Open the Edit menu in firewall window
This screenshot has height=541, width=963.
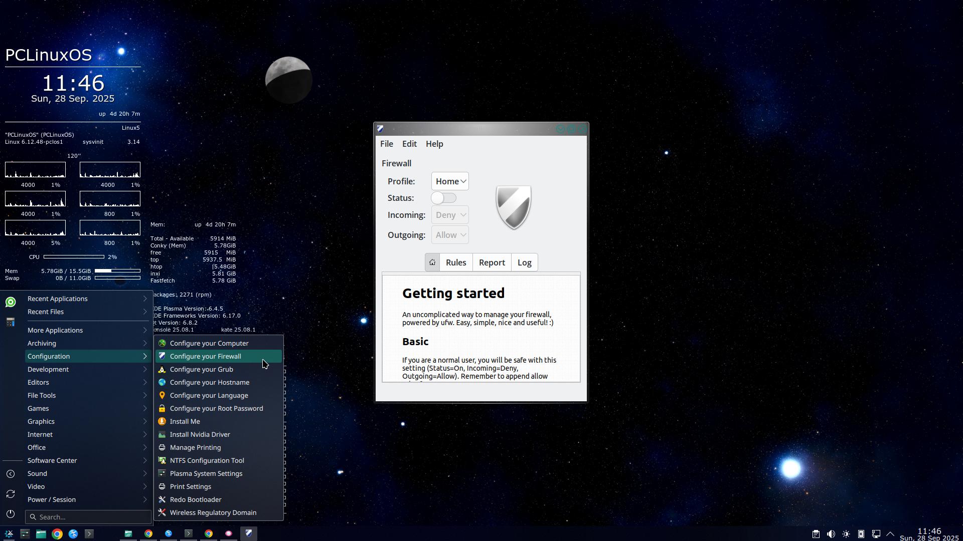(409, 144)
